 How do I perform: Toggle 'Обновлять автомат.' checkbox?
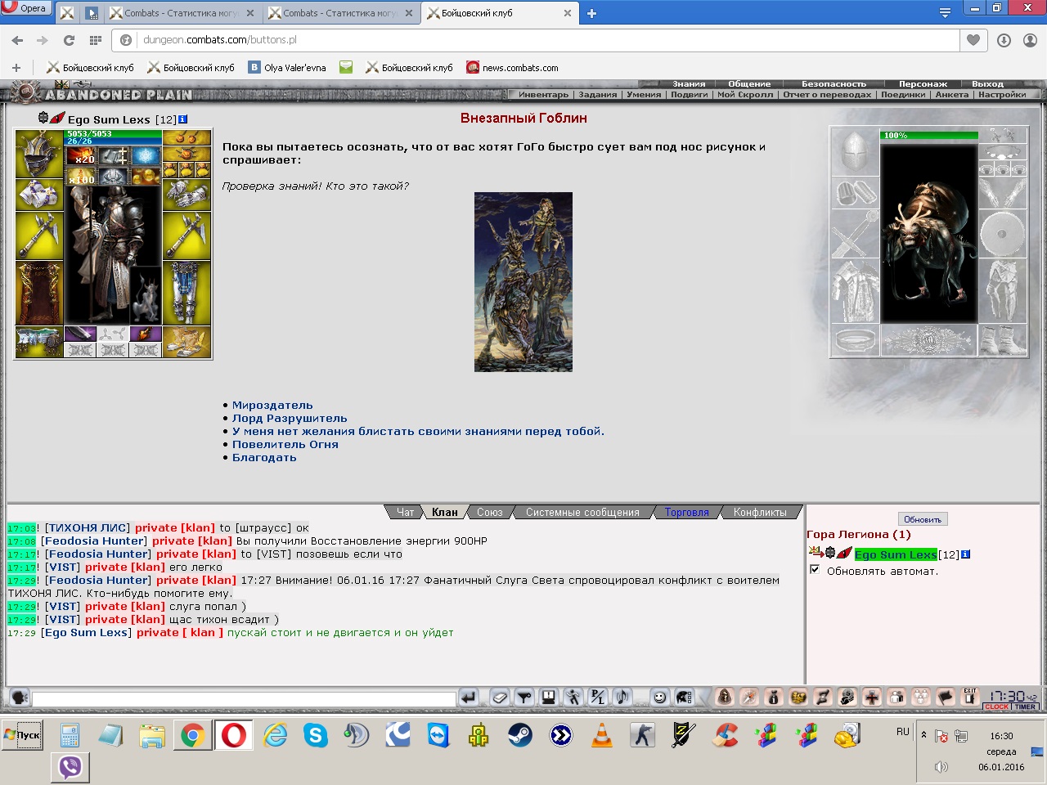click(x=815, y=569)
